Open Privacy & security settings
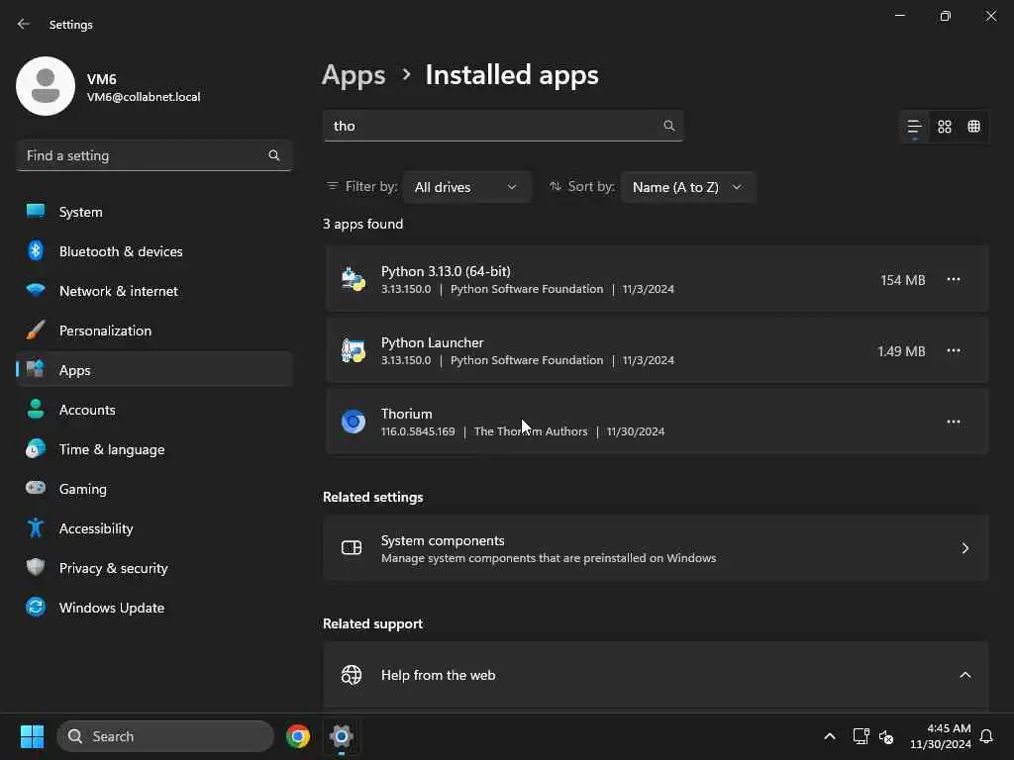 click(x=113, y=568)
